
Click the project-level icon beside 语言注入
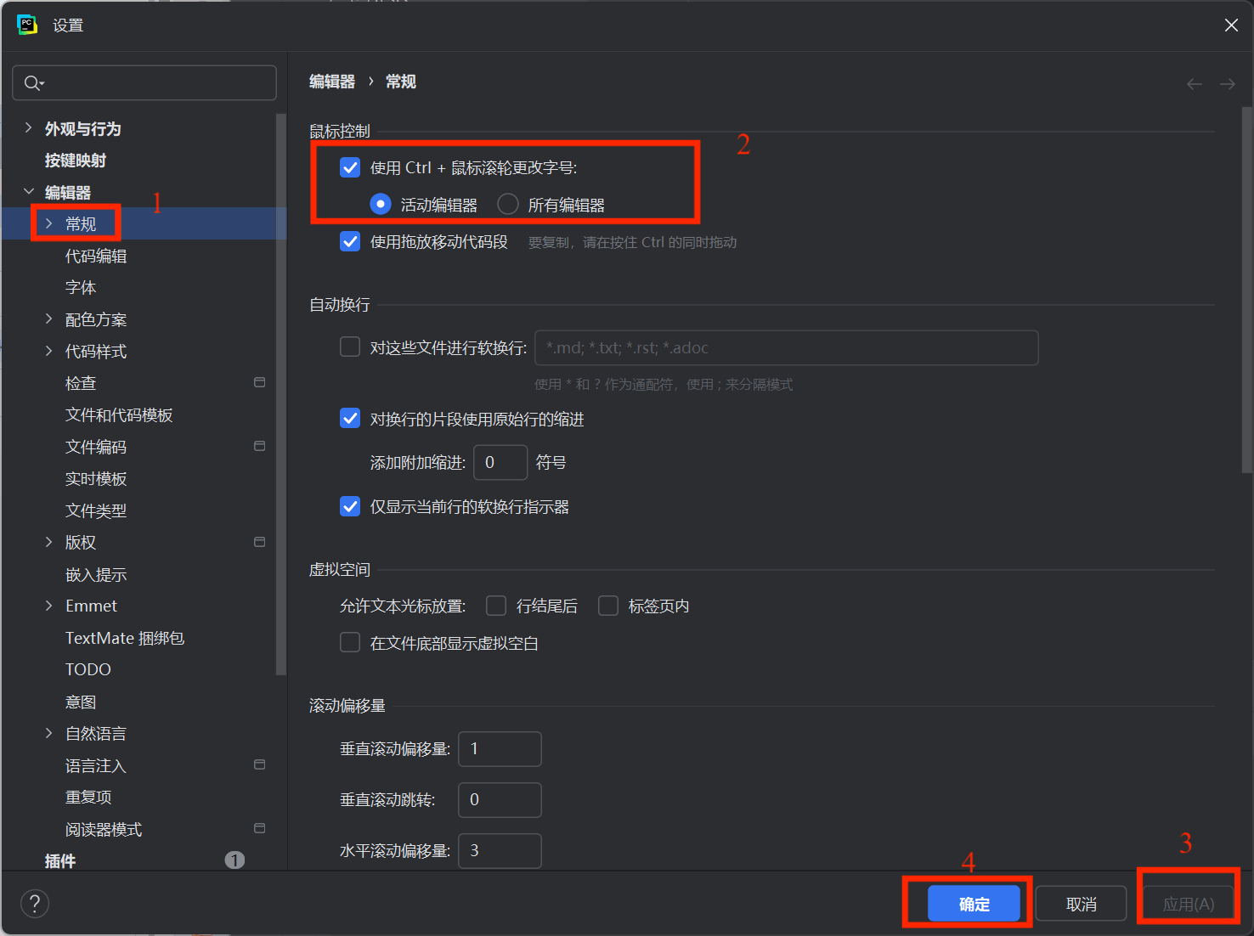260,764
